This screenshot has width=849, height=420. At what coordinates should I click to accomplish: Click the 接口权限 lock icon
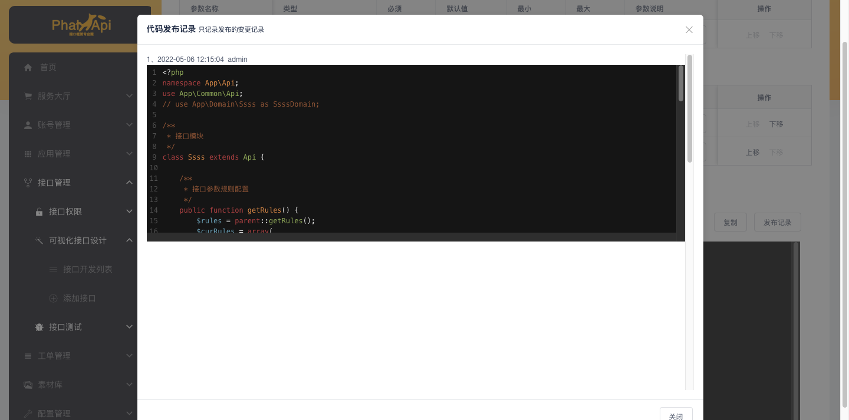(x=39, y=211)
